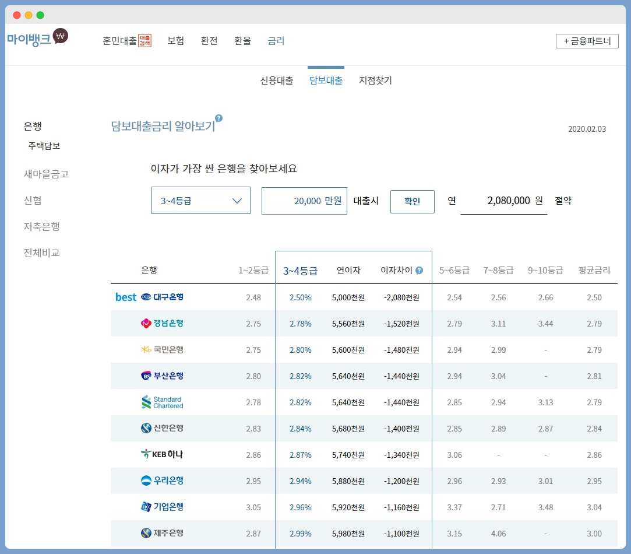Click the blue best label

pos(125,297)
